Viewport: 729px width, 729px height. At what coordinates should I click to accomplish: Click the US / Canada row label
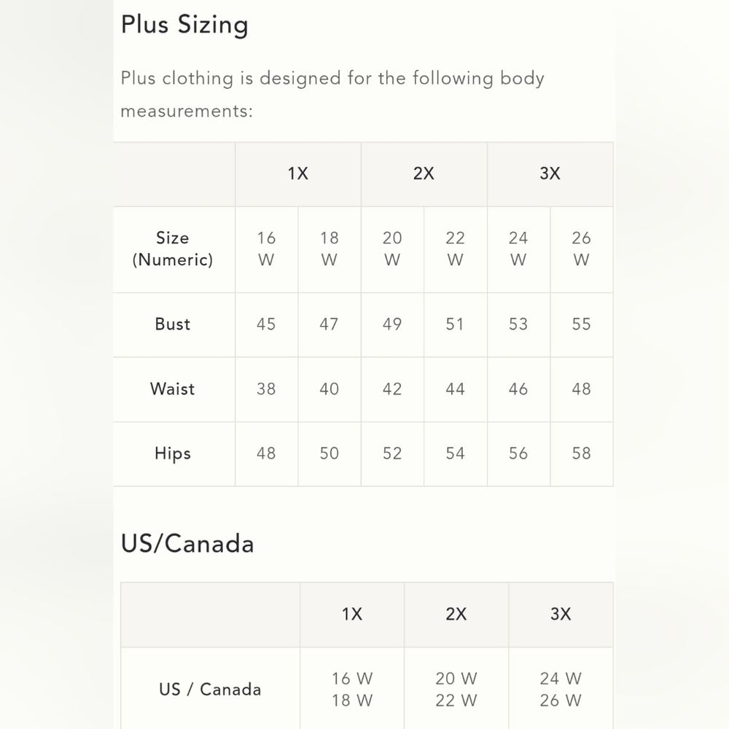(x=210, y=689)
